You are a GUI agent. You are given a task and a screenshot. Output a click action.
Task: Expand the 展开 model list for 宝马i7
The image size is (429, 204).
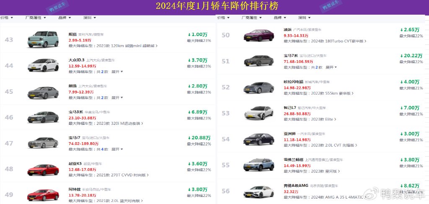(x=117, y=149)
